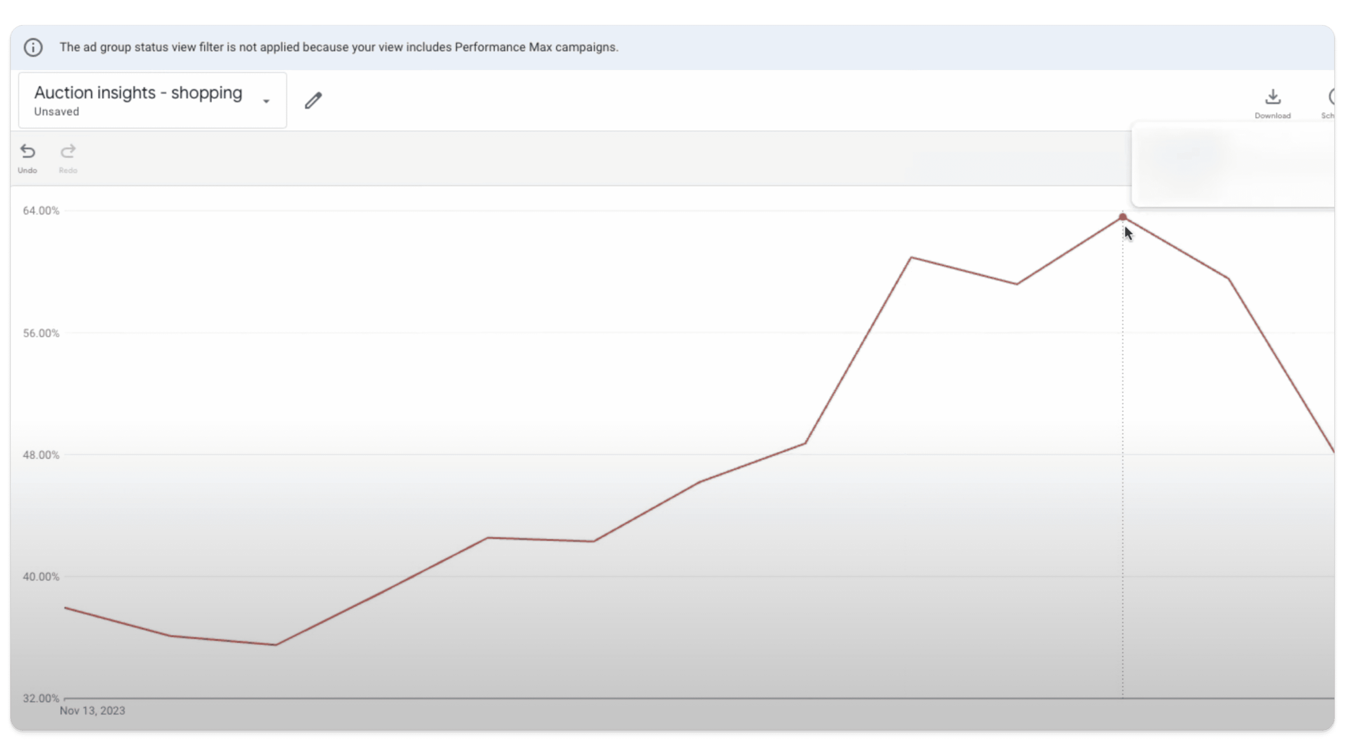
Task: Click the pencil icon to edit report name
Action: [x=313, y=100]
